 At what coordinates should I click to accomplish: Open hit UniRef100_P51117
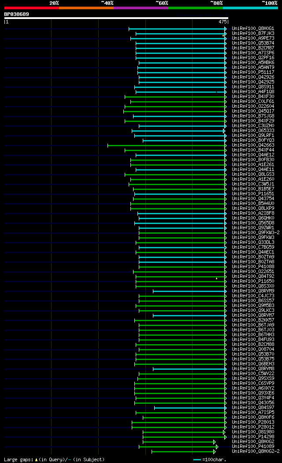click(253, 72)
